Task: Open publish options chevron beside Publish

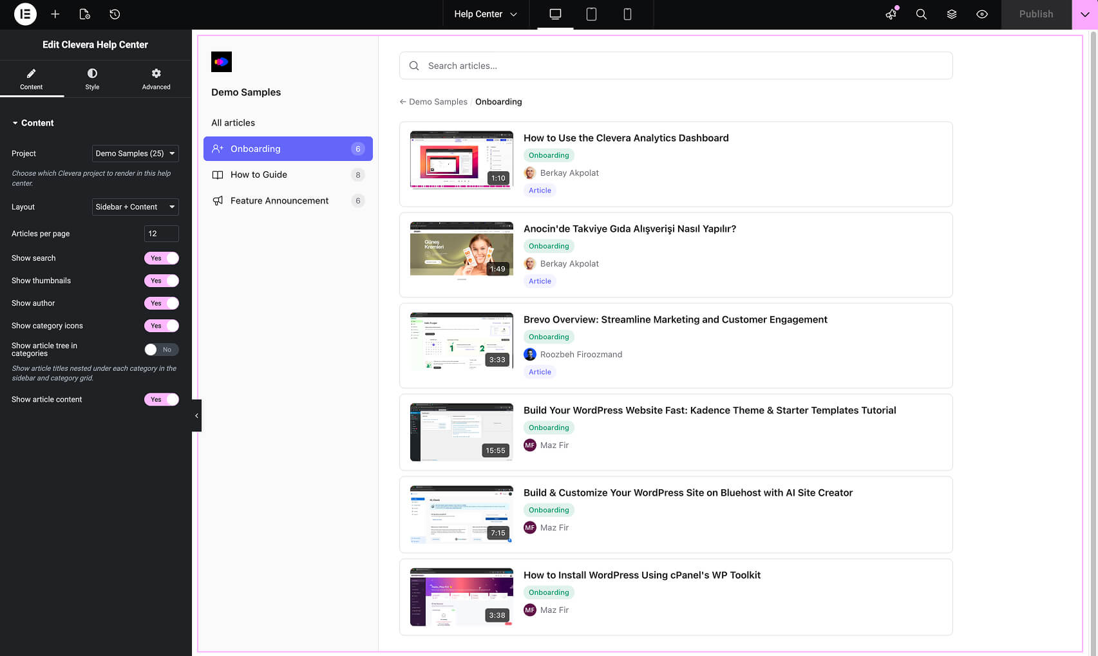Action: click(x=1084, y=14)
